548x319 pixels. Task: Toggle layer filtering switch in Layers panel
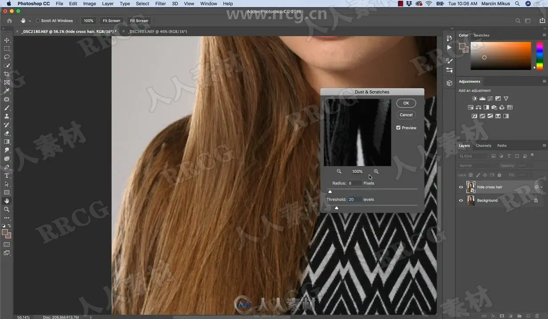(x=532, y=156)
